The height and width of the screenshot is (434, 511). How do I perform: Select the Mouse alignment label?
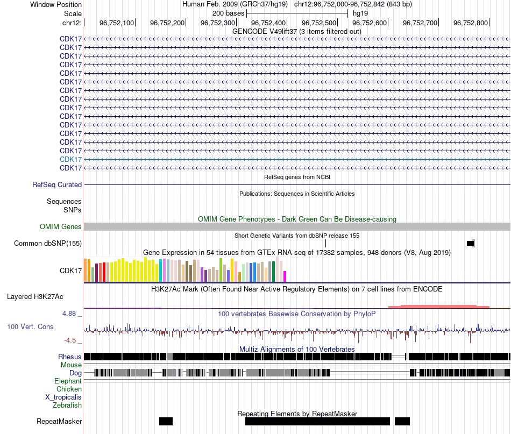(x=71, y=365)
